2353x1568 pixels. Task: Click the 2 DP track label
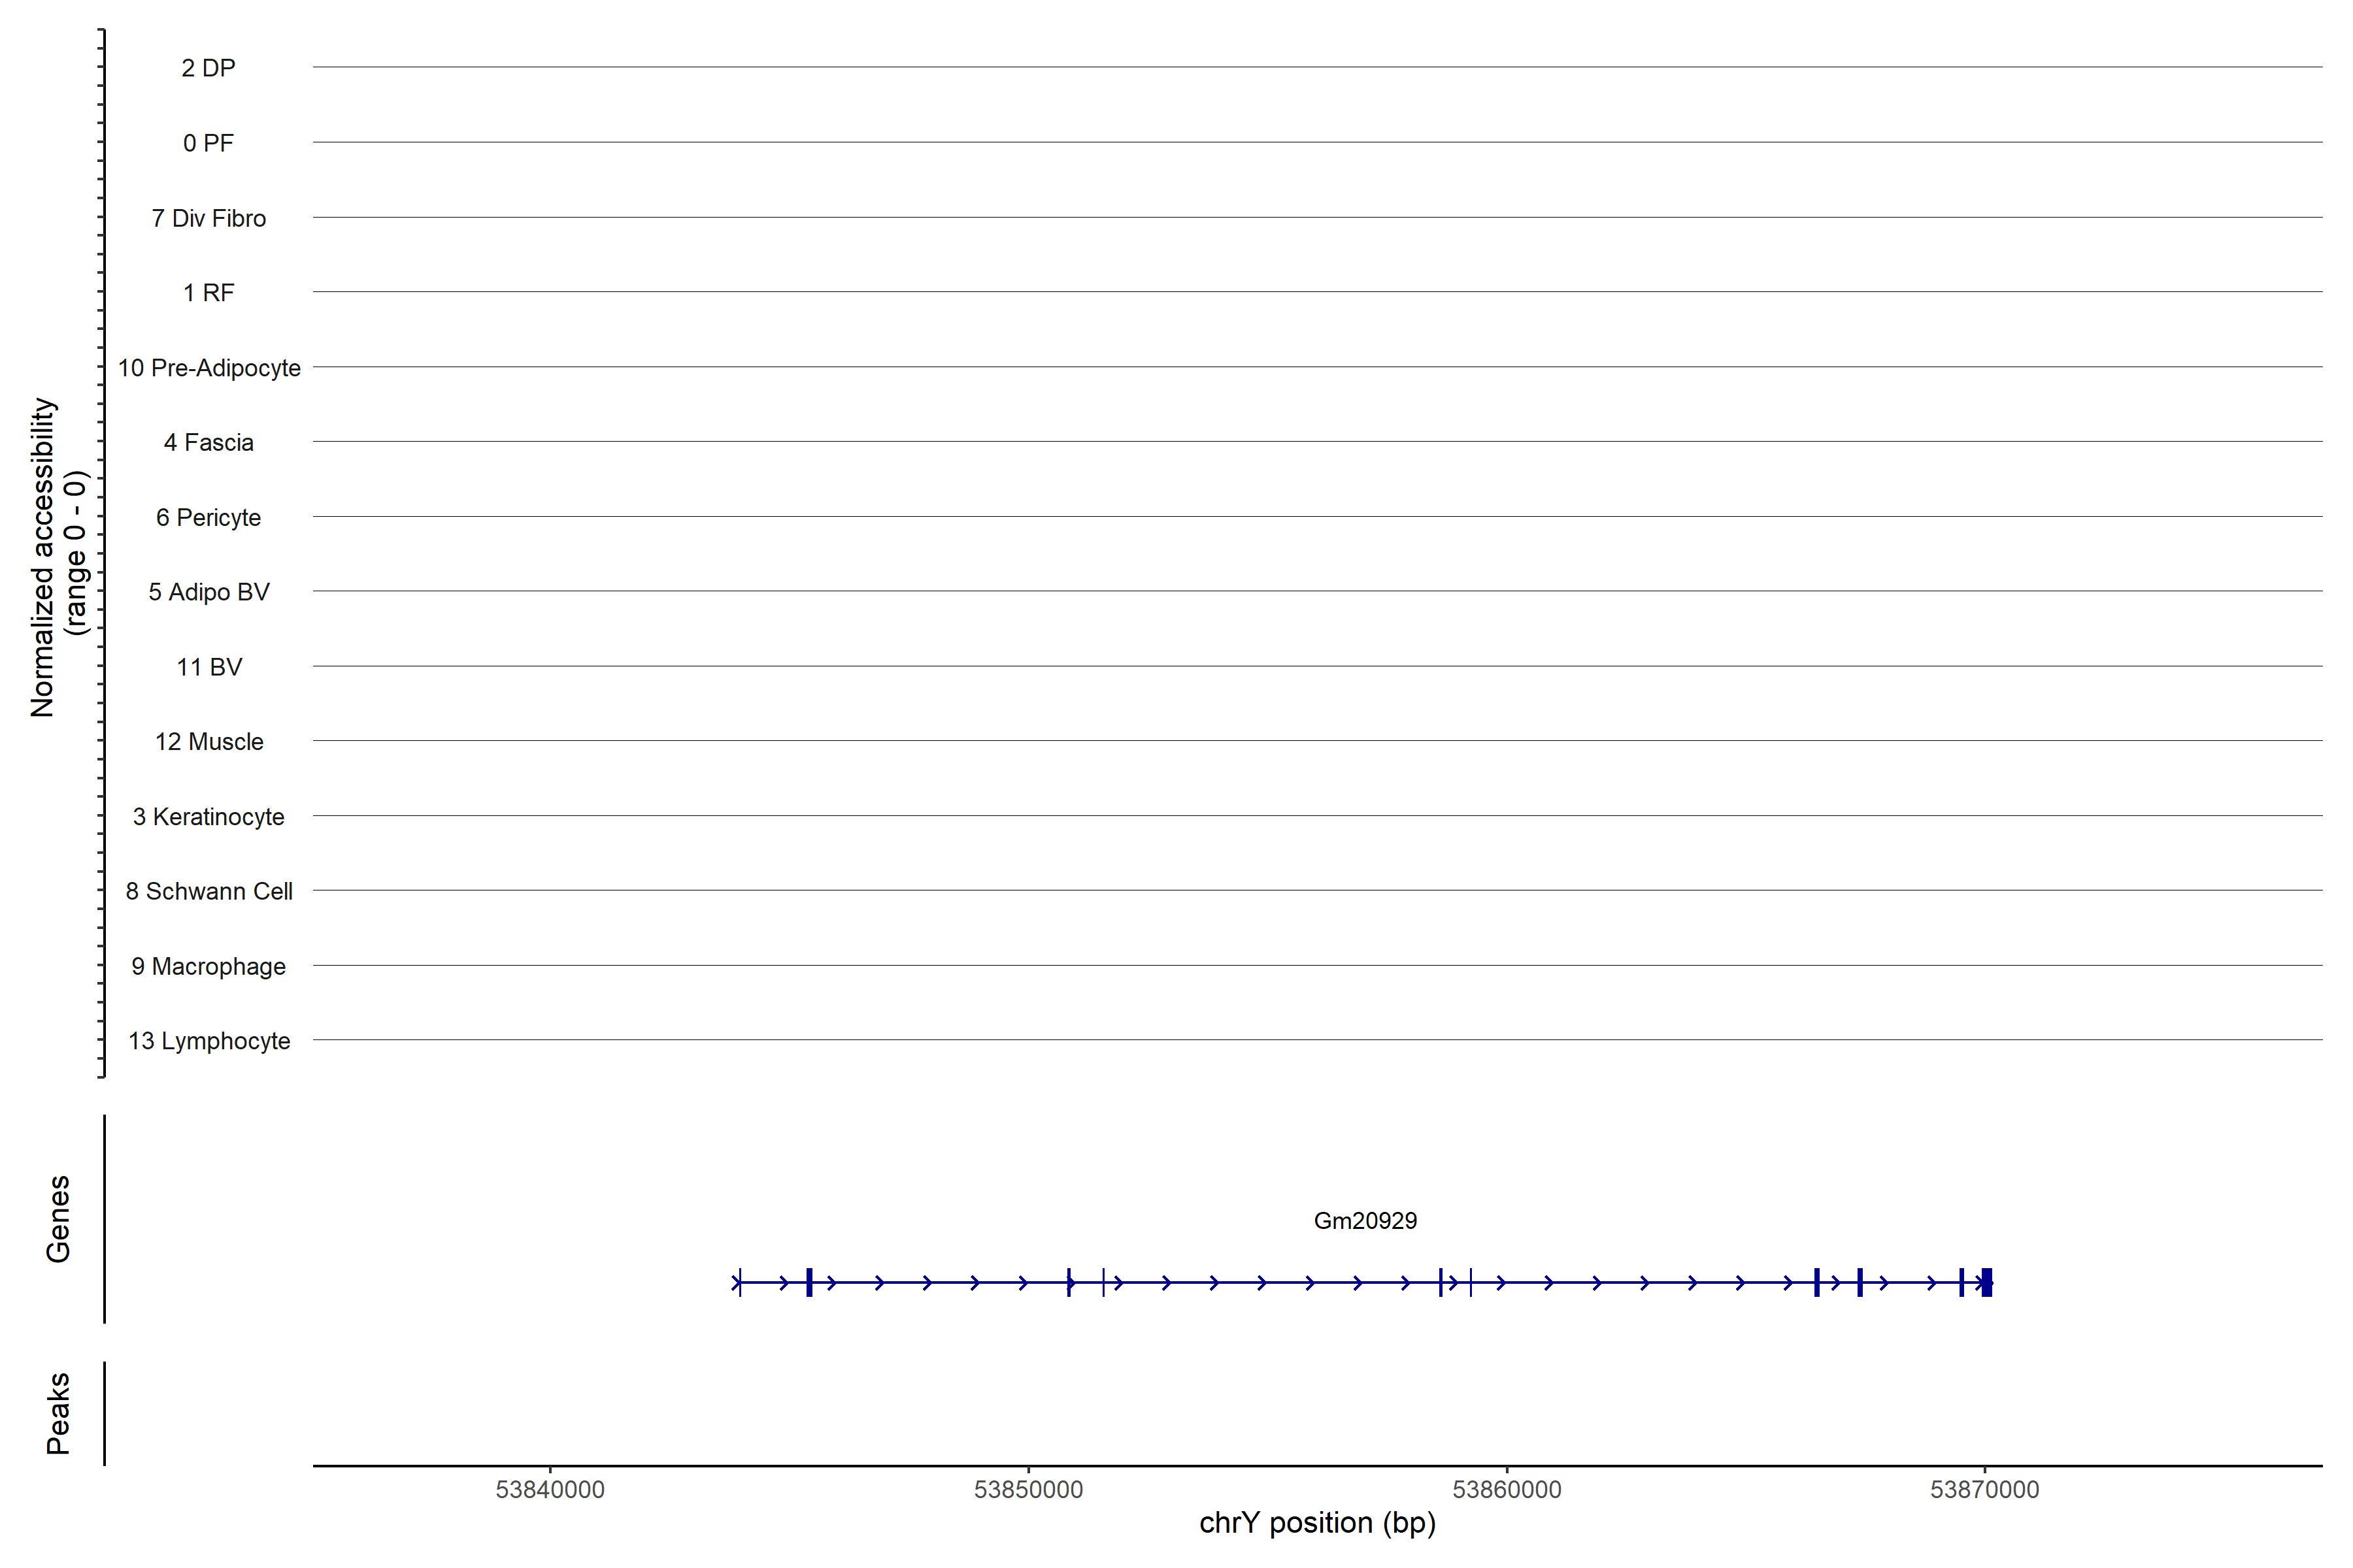pos(208,68)
